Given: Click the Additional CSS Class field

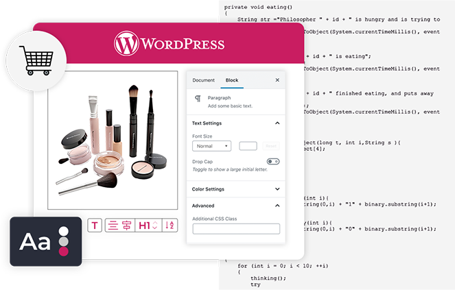Looking at the screenshot, I should click(x=236, y=229).
